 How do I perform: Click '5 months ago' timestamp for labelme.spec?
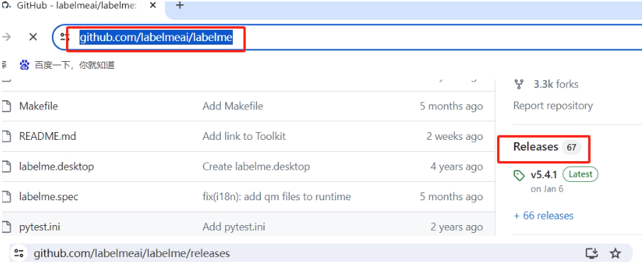click(x=451, y=197)
